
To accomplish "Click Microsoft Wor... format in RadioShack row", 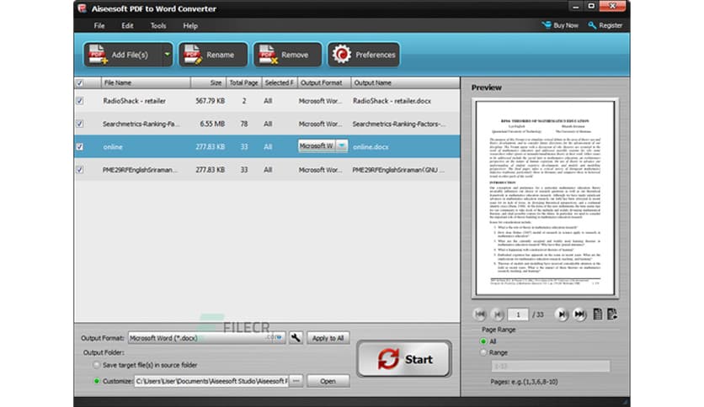I will [320, 101].
